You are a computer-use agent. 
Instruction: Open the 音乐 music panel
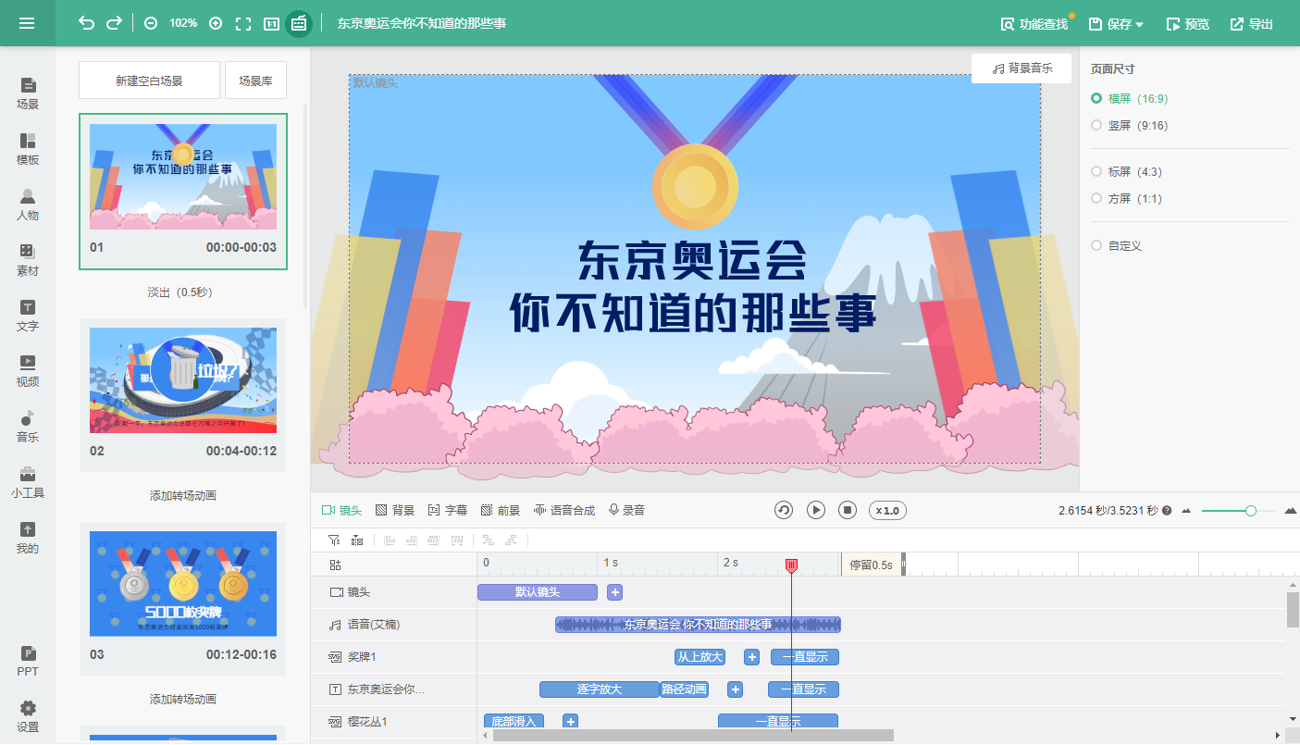pyautogui.click(x=28, y=426)
